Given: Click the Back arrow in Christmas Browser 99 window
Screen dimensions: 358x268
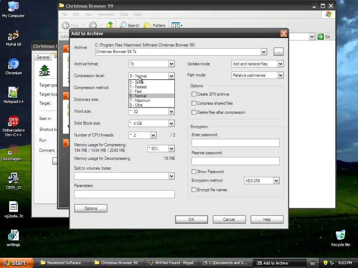Looking at the screenshot, I should pyautogui.click(x=66, y=25).
